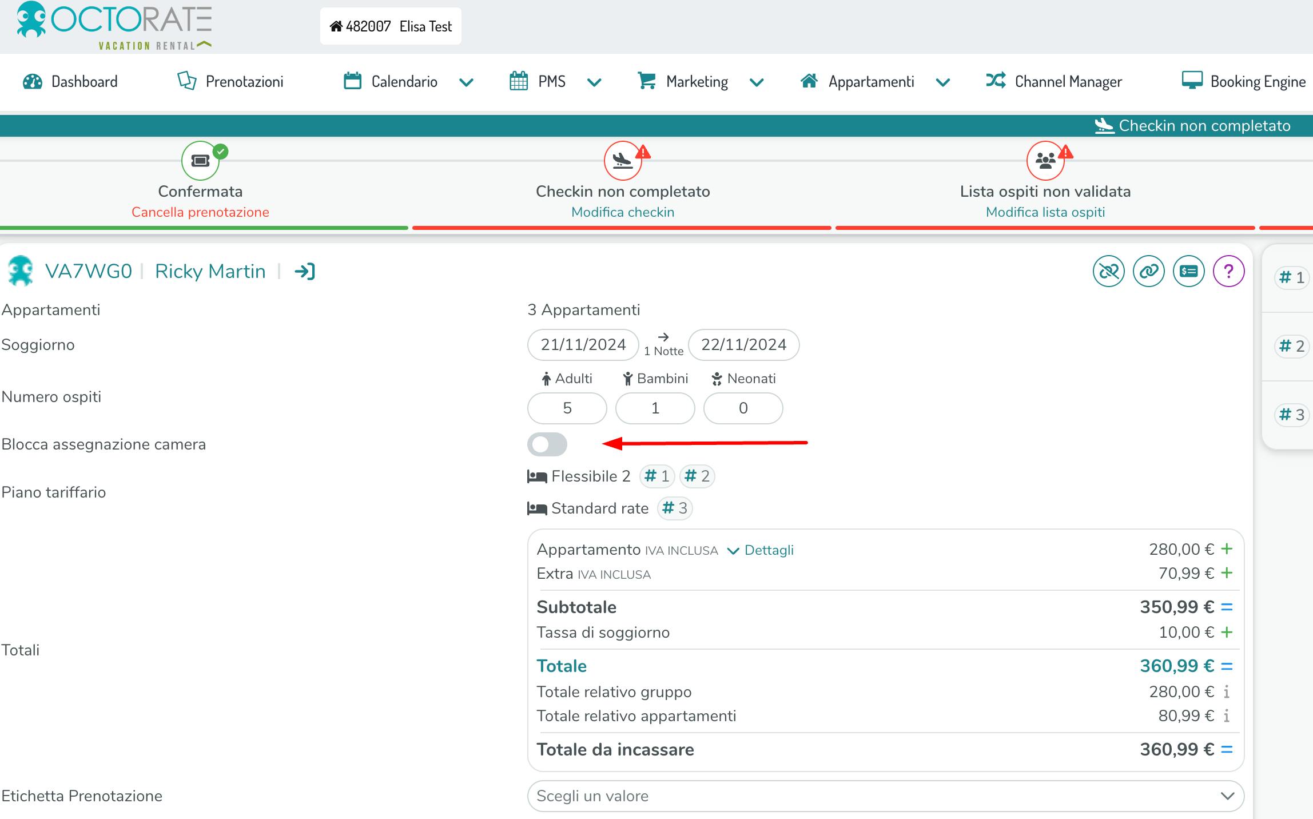Click the check-in date 21/11/2024 field
1313x819 pixels.
(583, 345)
